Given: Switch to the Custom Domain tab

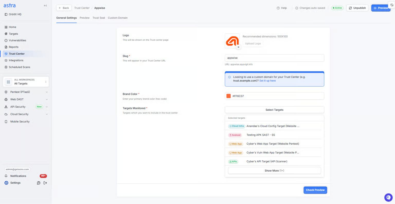Looking at the screenshot, I should click(118, 18).
